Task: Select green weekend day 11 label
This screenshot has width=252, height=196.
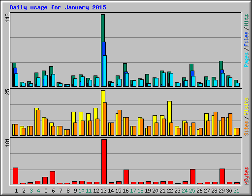Action: tap(89, 191)
